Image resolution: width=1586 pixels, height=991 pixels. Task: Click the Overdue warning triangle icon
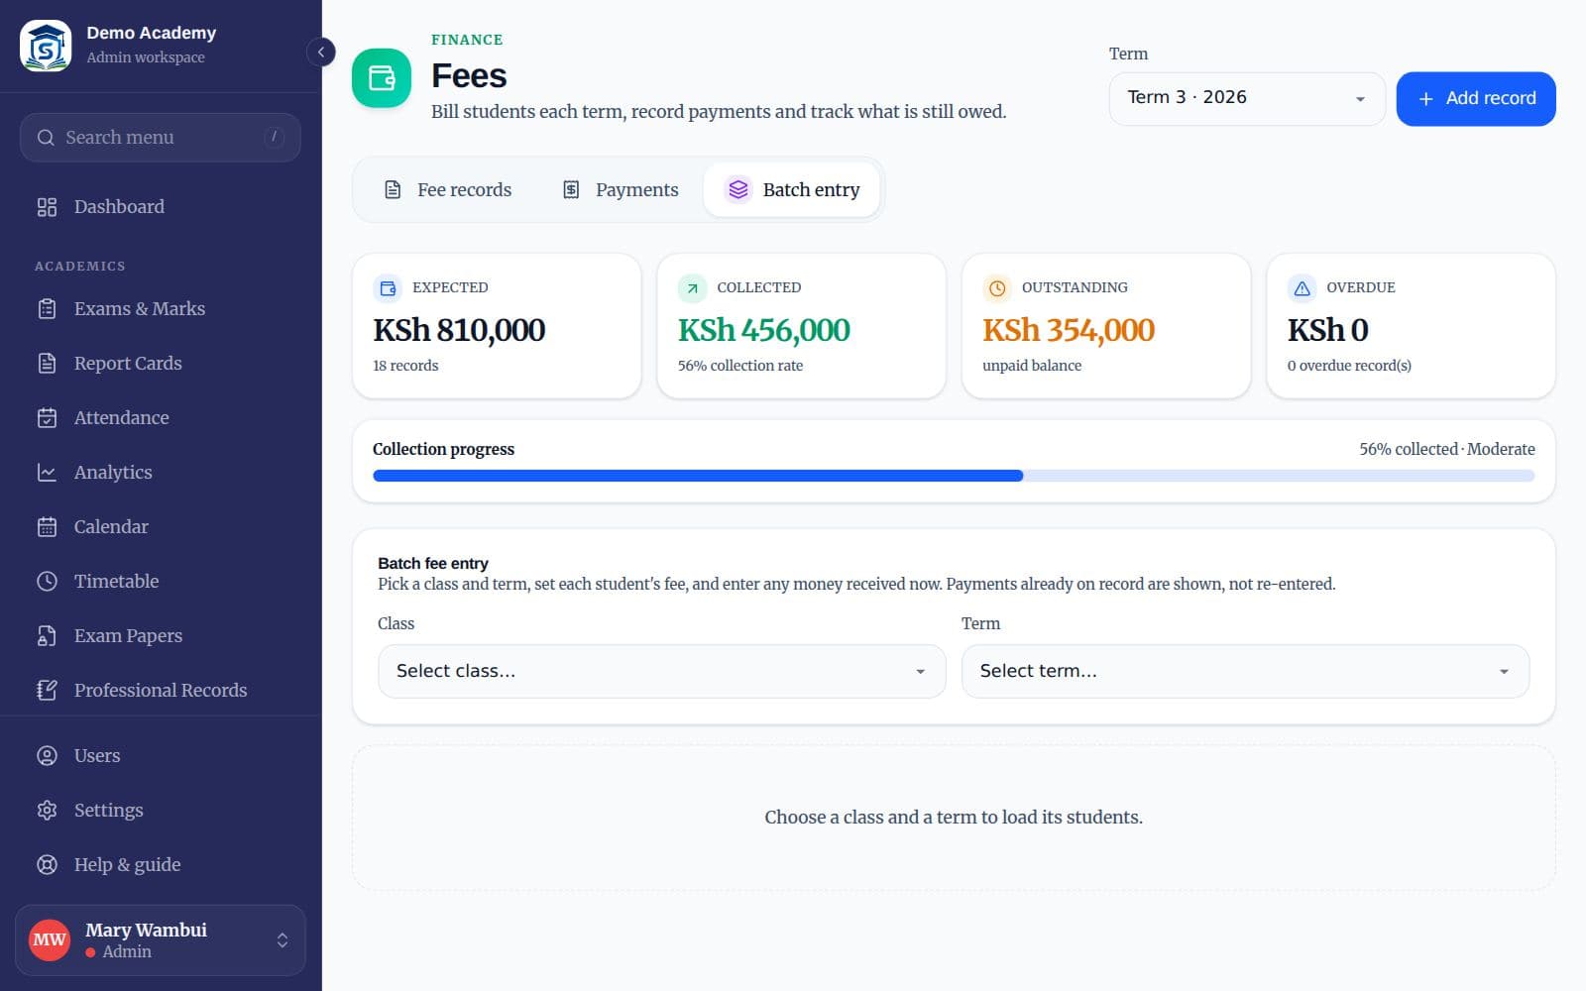(x=1302, y=288)
